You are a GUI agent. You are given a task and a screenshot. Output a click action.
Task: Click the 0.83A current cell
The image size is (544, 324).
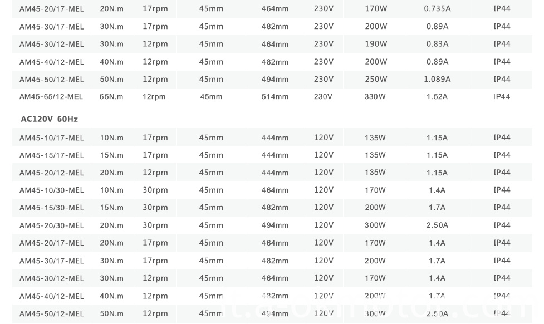[437, 44]
